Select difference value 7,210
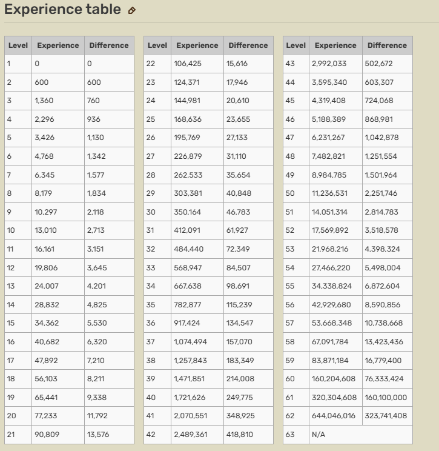Viewport: 439px width, 451px height. [x=96, y=361]
